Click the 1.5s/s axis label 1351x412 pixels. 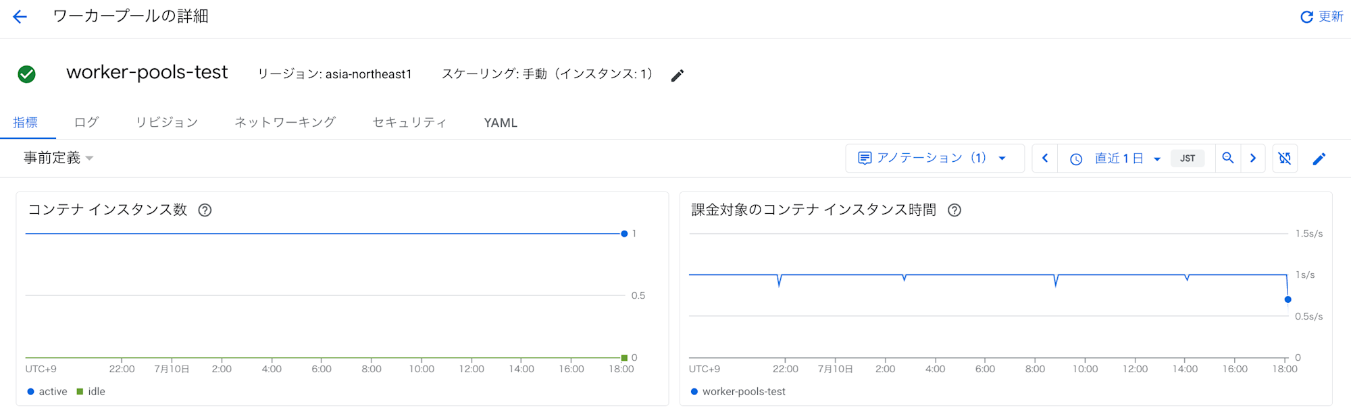[x=1309, y=234]
